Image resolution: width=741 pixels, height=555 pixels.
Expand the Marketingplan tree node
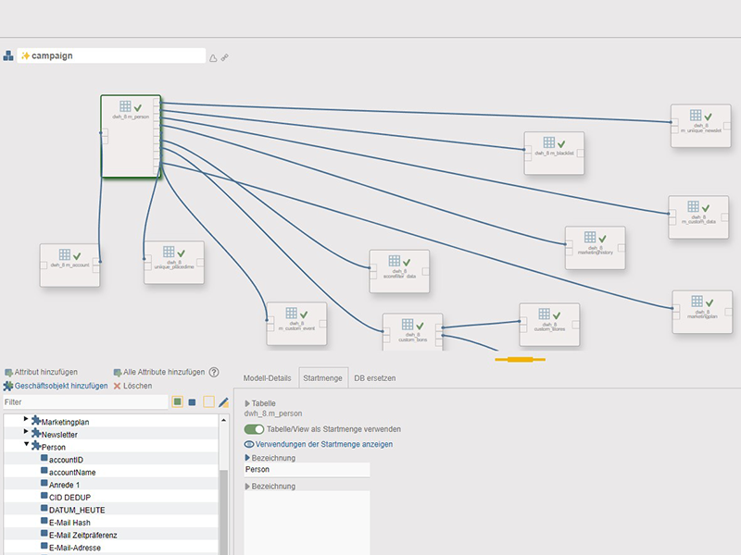tap(26, 419)
